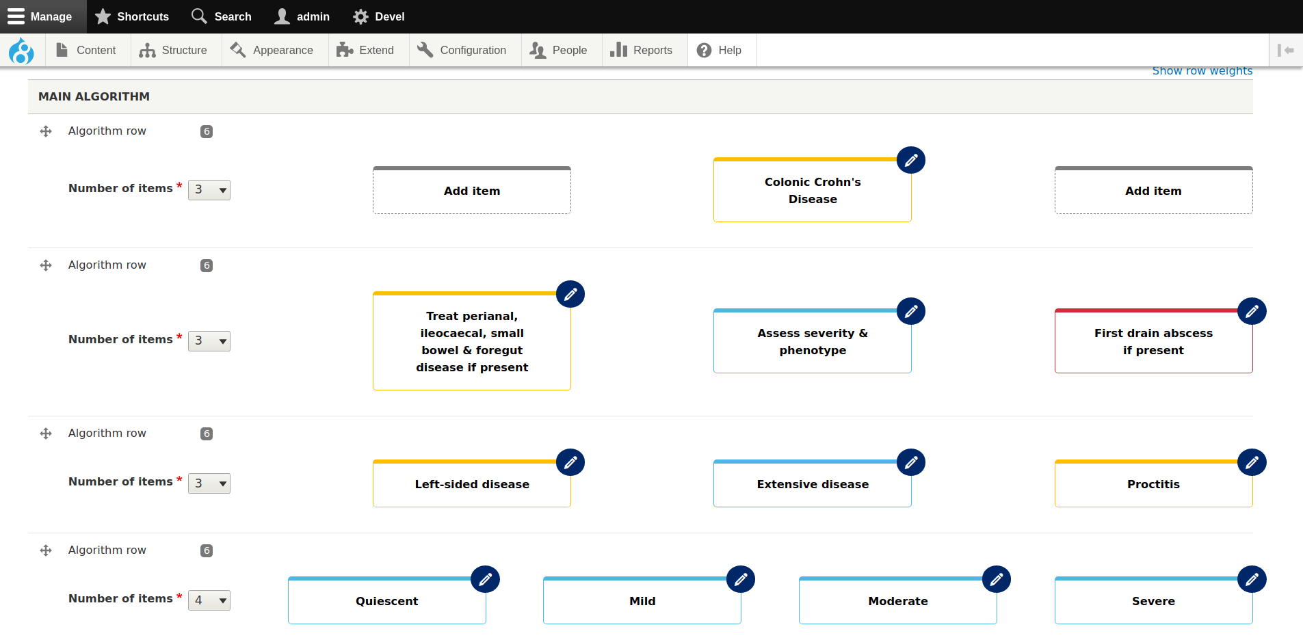Open Number of items dropdown in first row
Screen dimensions: 1303x640
[209, 189]
